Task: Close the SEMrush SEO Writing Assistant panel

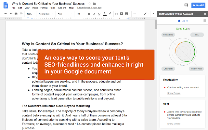Action: tap(205, 14)
